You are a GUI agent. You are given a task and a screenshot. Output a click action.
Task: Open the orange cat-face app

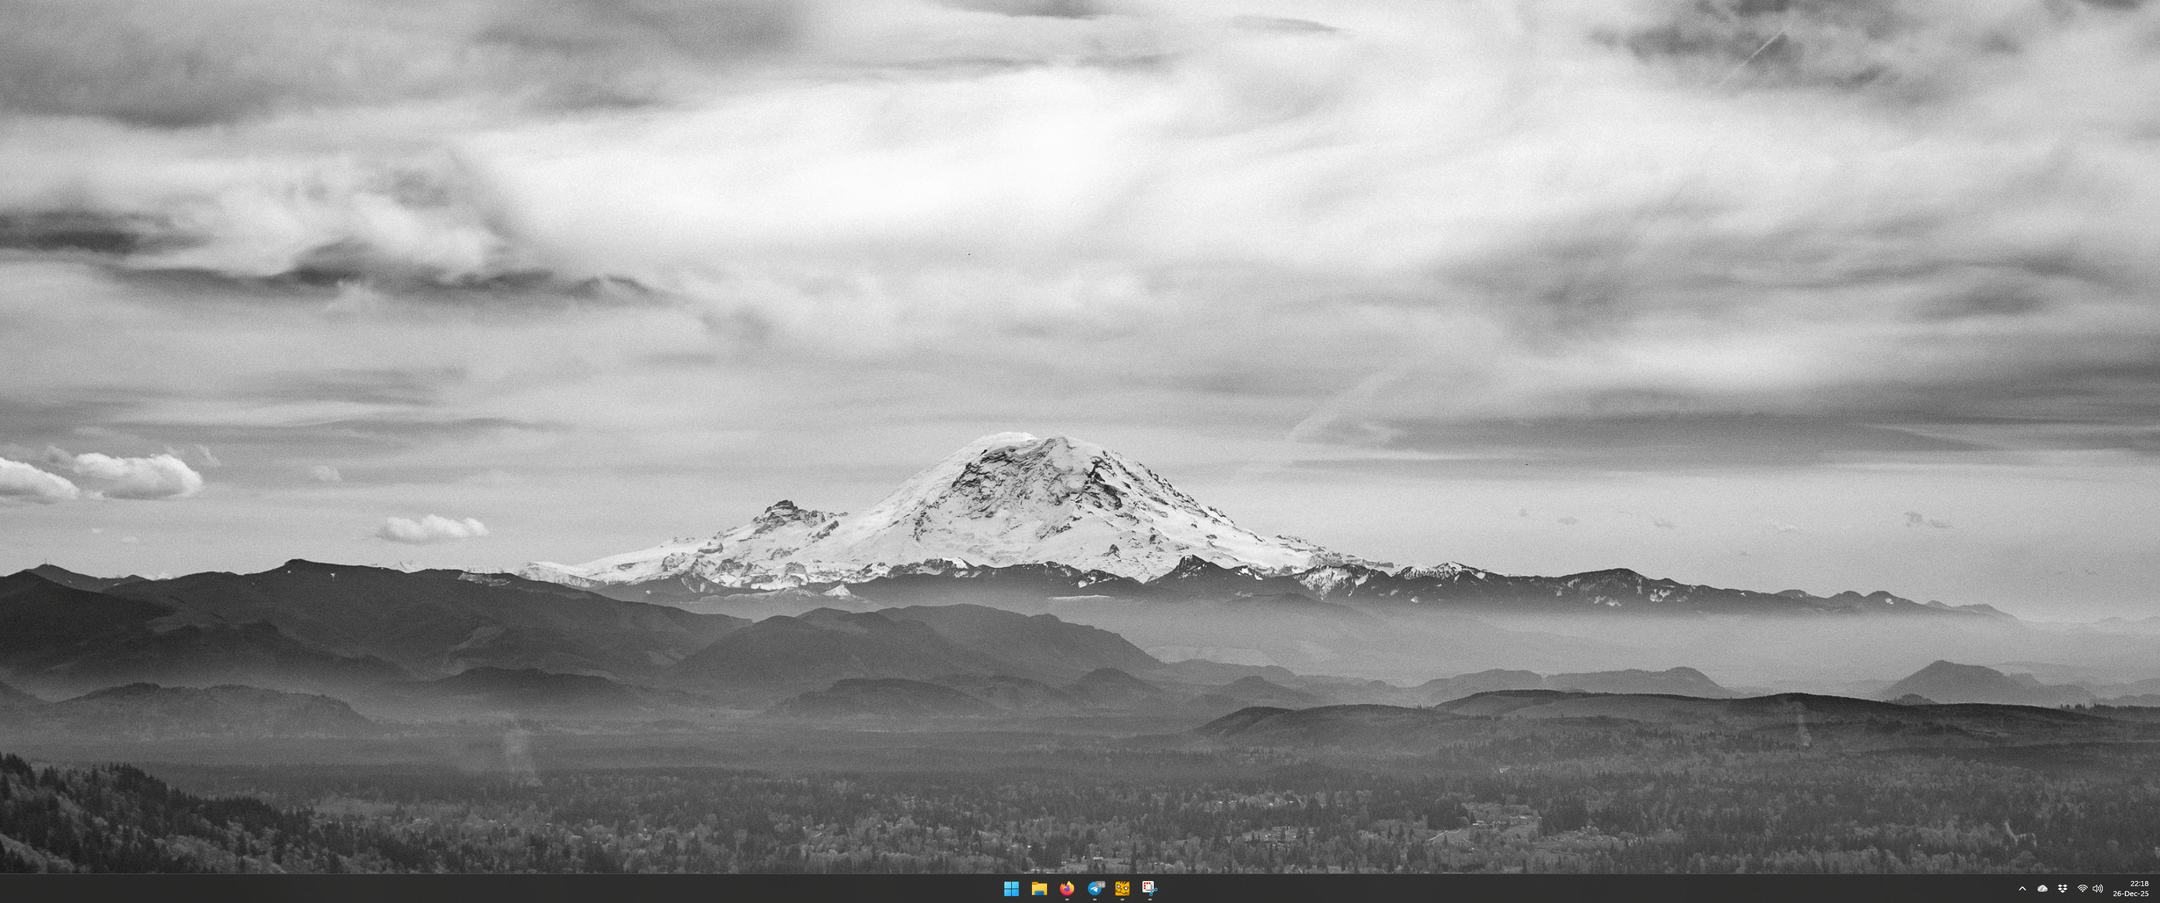coord(1122,889)
